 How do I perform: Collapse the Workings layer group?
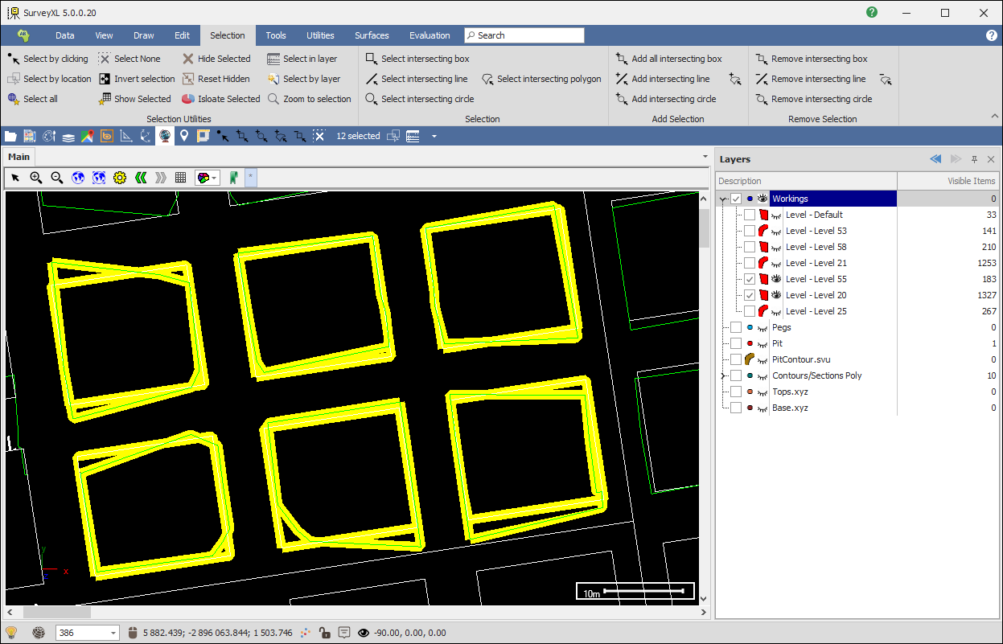tap(723, 199)
